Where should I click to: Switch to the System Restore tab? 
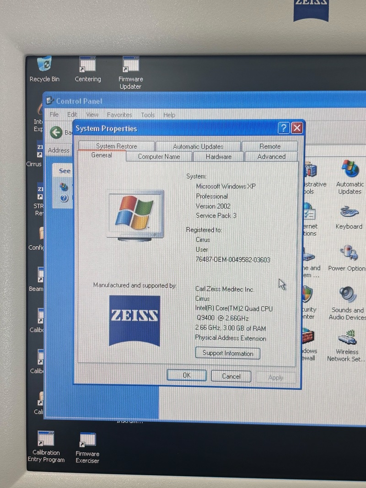(x=116, y=146)
